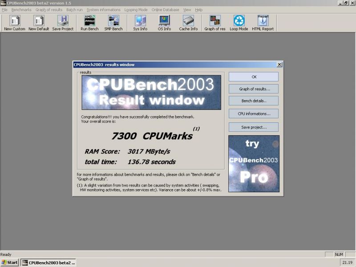Open the Help menu
The image size is (356, 267).
coord(198,10)
